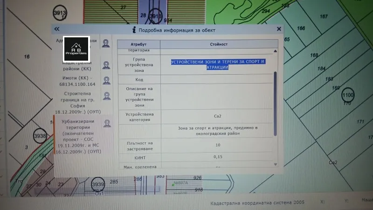
Task: Click locate pin beside Строителна граница
Action: (106, 96)
